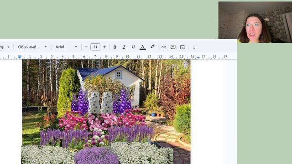Click the right indent marker on ruler
The height and width of the screenshot is (164, 292).
point(198,58)
